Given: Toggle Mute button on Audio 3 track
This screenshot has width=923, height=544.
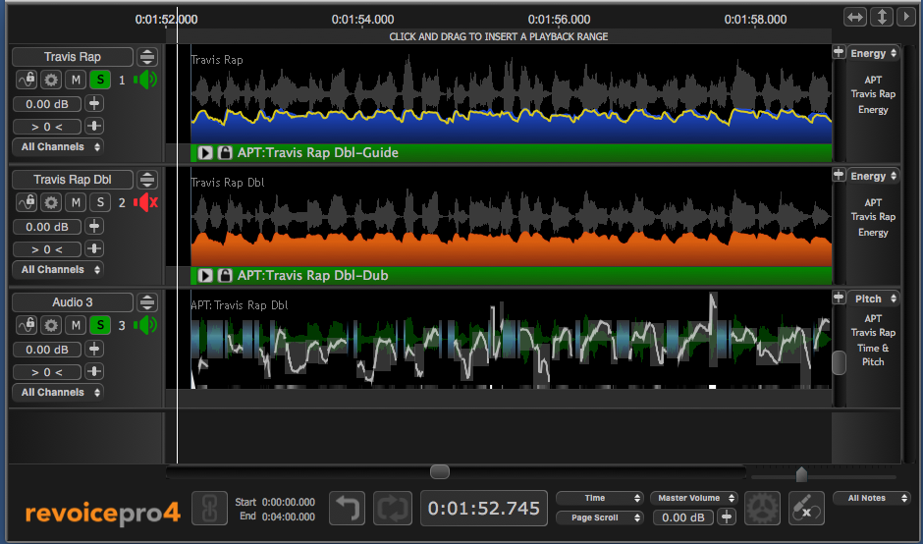Looking at the screenshot, I should (76, 325).
